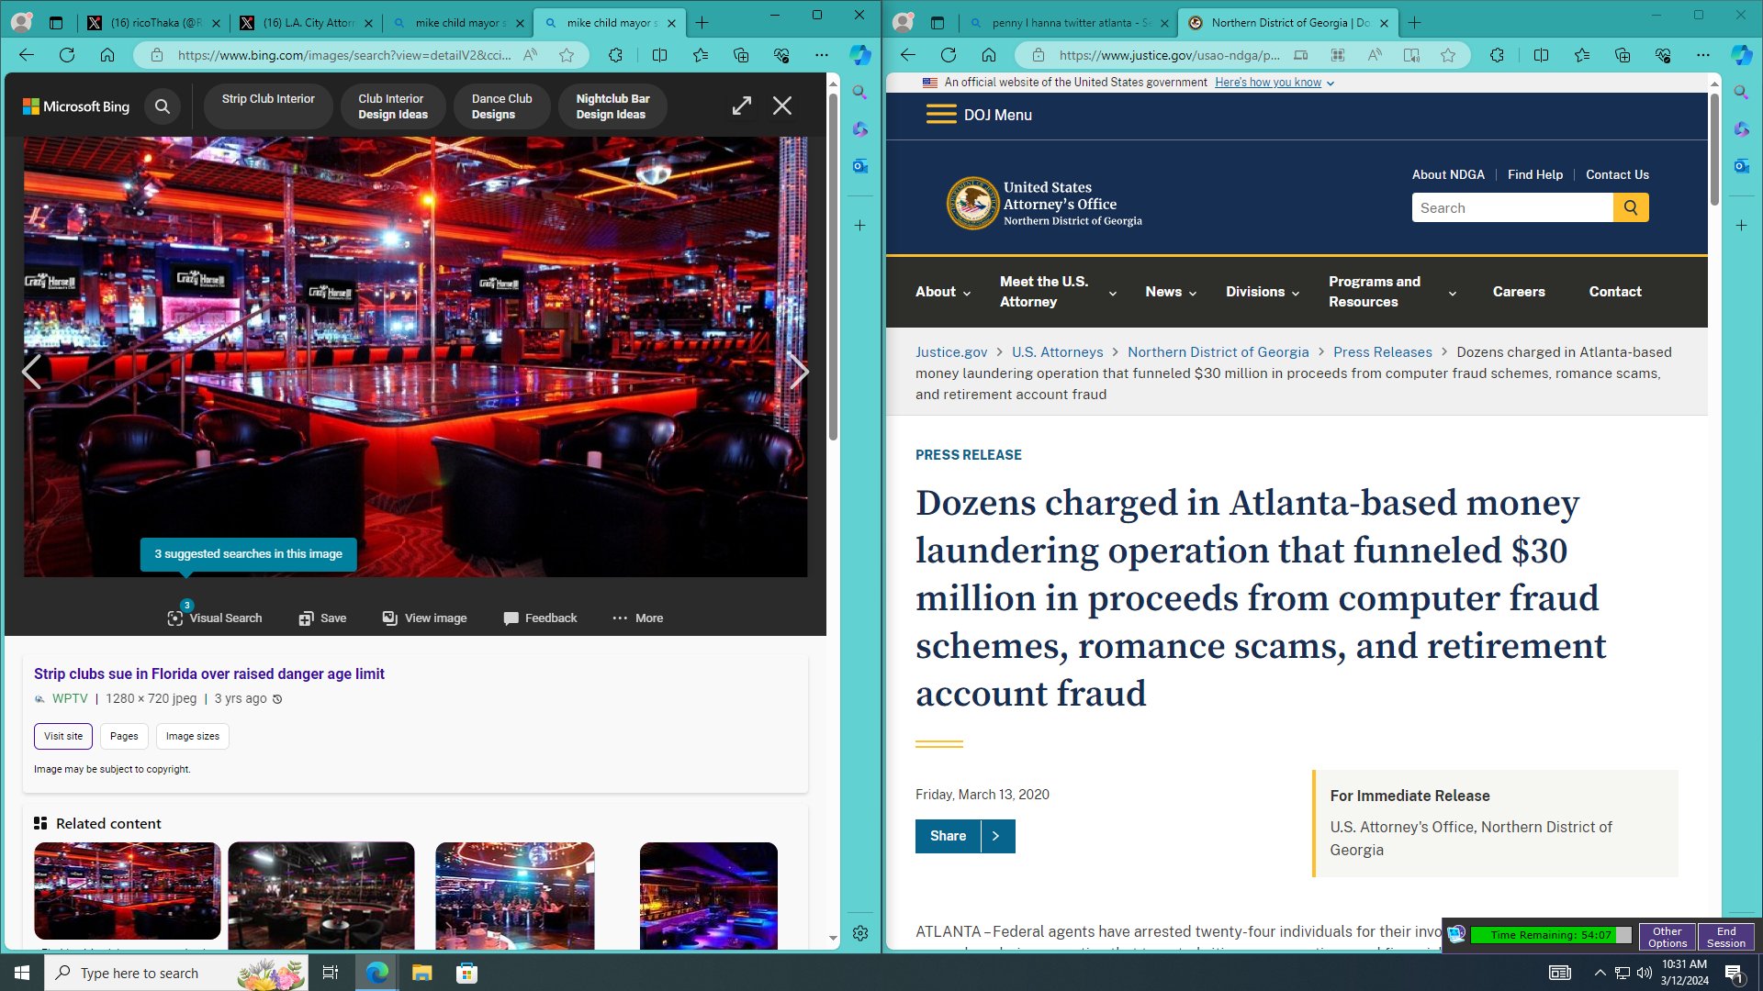Start Visual Search on the image

[215, 618]
